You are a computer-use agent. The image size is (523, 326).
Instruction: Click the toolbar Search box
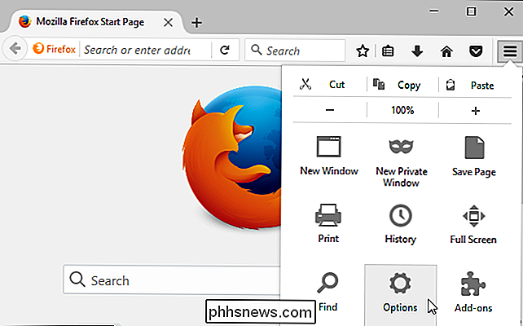[295, 51]
